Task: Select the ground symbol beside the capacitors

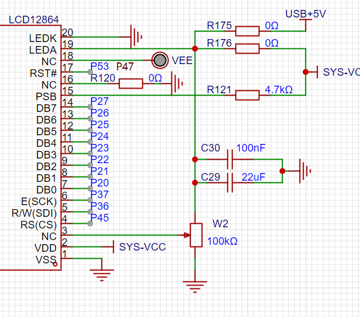Action: tap(305, 171)
